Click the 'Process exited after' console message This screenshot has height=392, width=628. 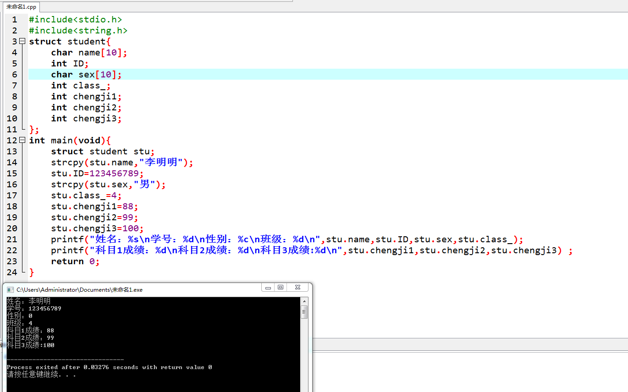pyautogui.click(x=109, y=367)
